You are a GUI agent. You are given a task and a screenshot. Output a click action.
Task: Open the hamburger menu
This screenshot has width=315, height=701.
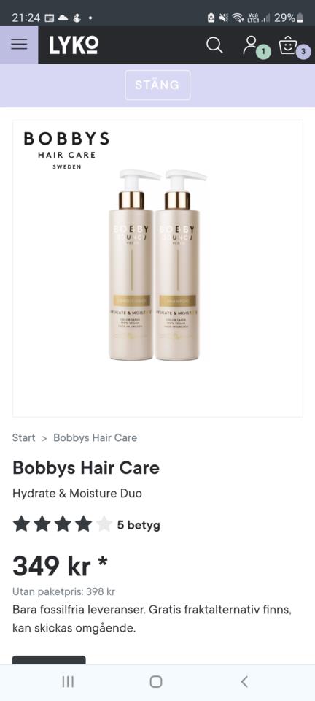[x=19, y=45]
